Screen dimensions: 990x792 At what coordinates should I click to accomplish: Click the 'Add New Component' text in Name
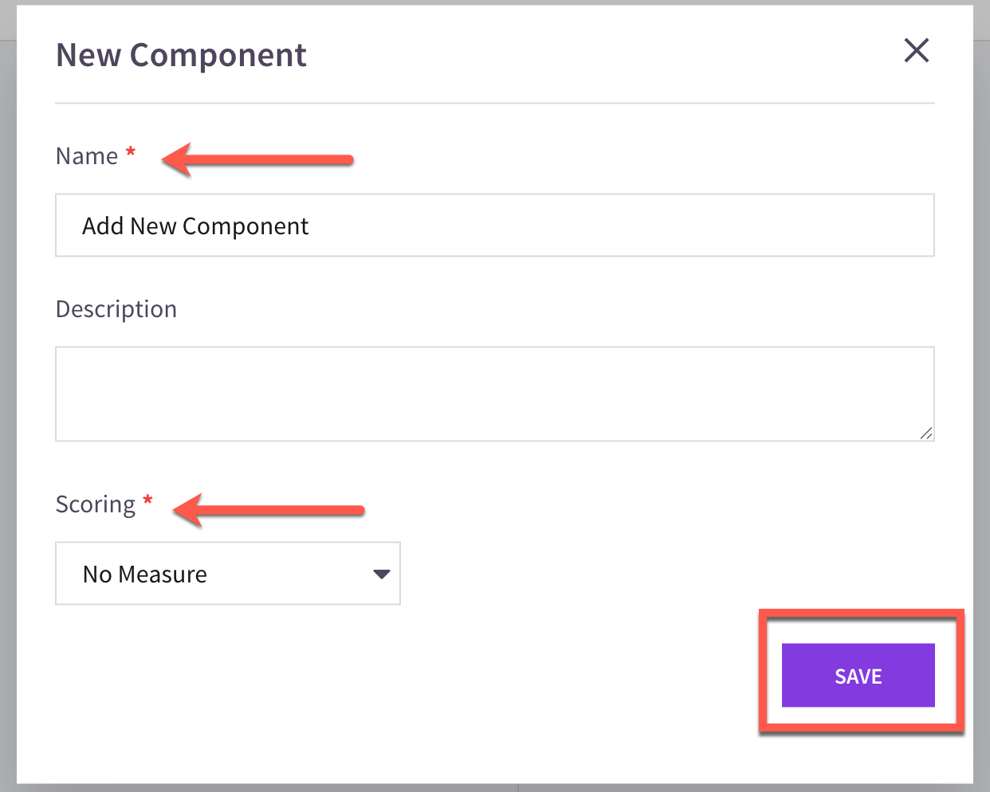click(x=195, y=226)
